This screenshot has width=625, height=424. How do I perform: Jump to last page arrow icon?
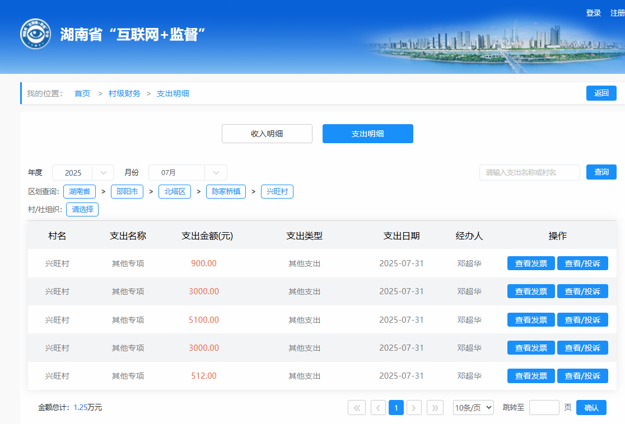coord(435,408)
